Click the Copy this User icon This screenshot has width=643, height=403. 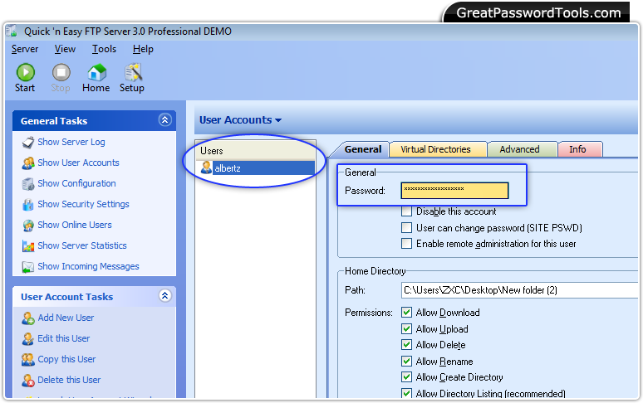[x=28, y=360]
